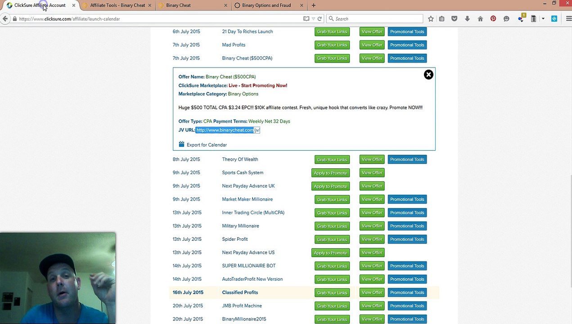The width and height of the screenshot is (572, 324).
Task: Click the Pocket save icon
Action: (455, 19)
